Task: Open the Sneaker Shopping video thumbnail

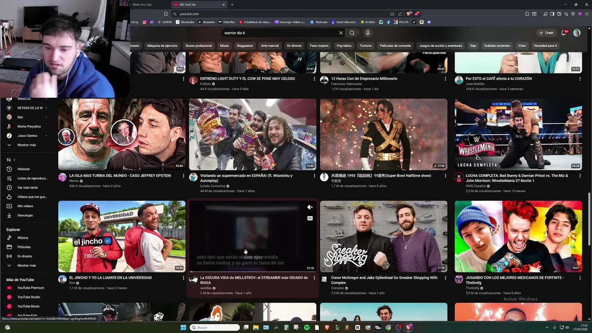Action: (383, 236)
